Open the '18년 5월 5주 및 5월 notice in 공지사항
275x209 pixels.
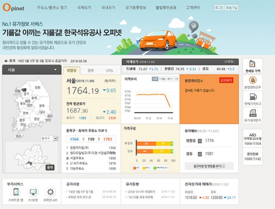(80, 192)
